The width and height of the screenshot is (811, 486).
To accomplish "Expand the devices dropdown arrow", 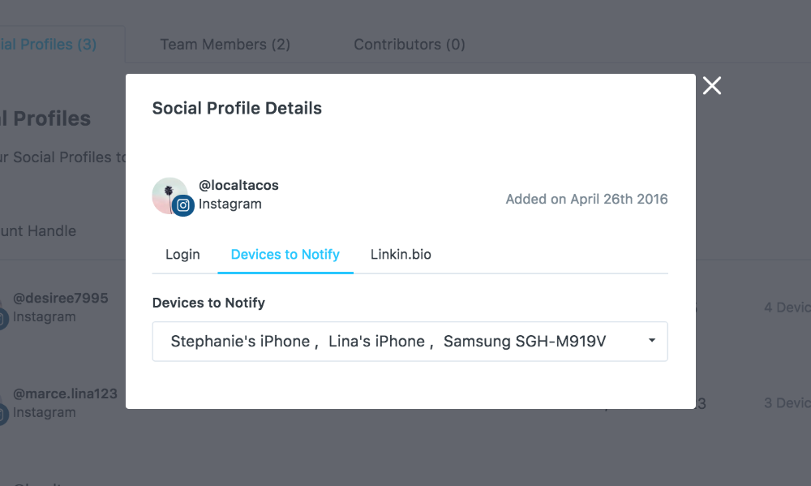I will pyautogui.click(x=652, y=341).
